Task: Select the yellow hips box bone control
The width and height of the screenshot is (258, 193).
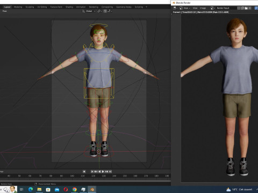Action: (99, 83)
